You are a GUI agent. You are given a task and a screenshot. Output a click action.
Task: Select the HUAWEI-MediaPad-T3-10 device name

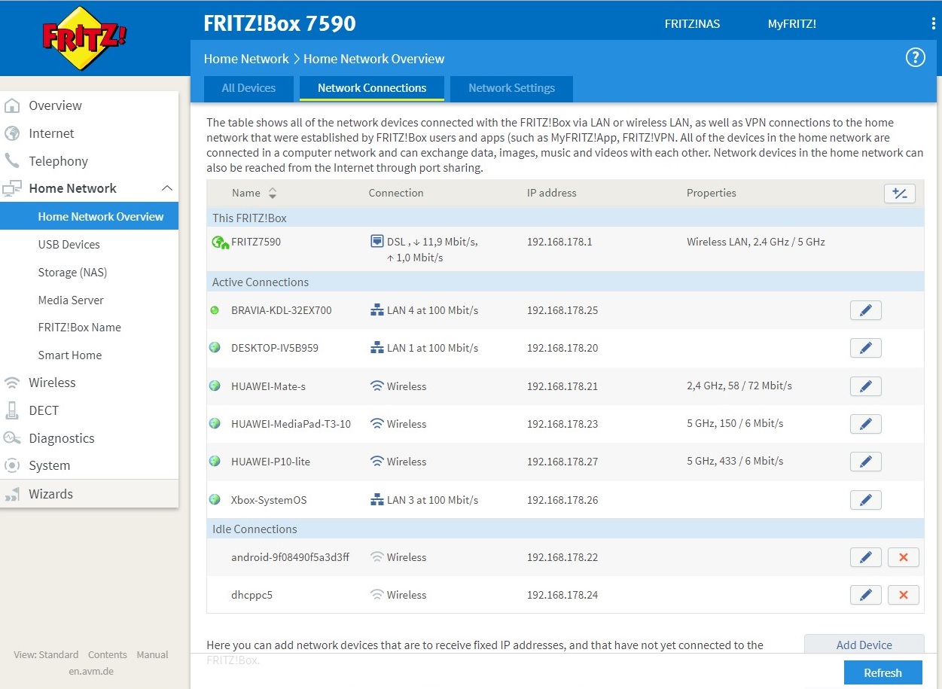[291, 424]
